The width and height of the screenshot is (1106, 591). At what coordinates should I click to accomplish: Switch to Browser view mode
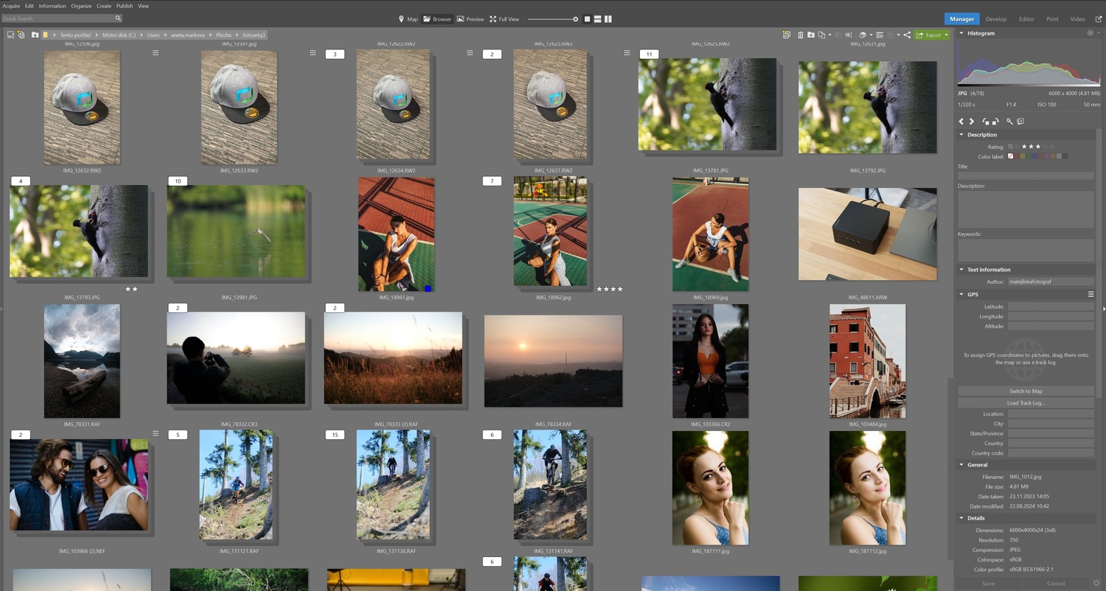[437, 19]
